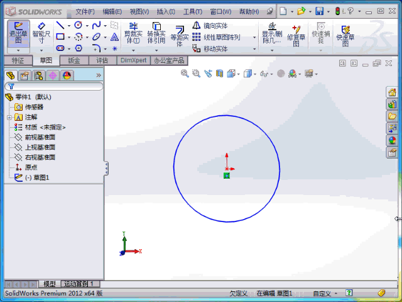Click the Section View icon
This screenshot has width=402, height=302.
click(x=219, y=74)
